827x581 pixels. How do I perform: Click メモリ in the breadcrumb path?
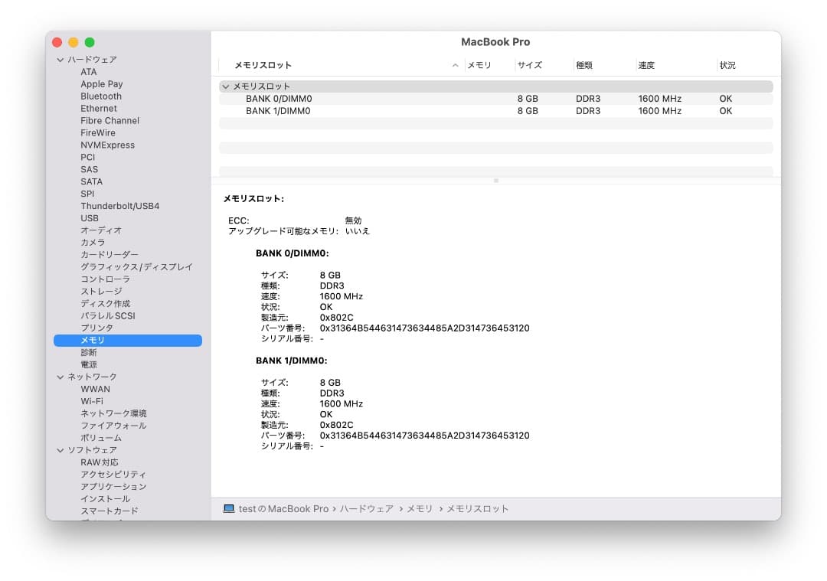420,509
